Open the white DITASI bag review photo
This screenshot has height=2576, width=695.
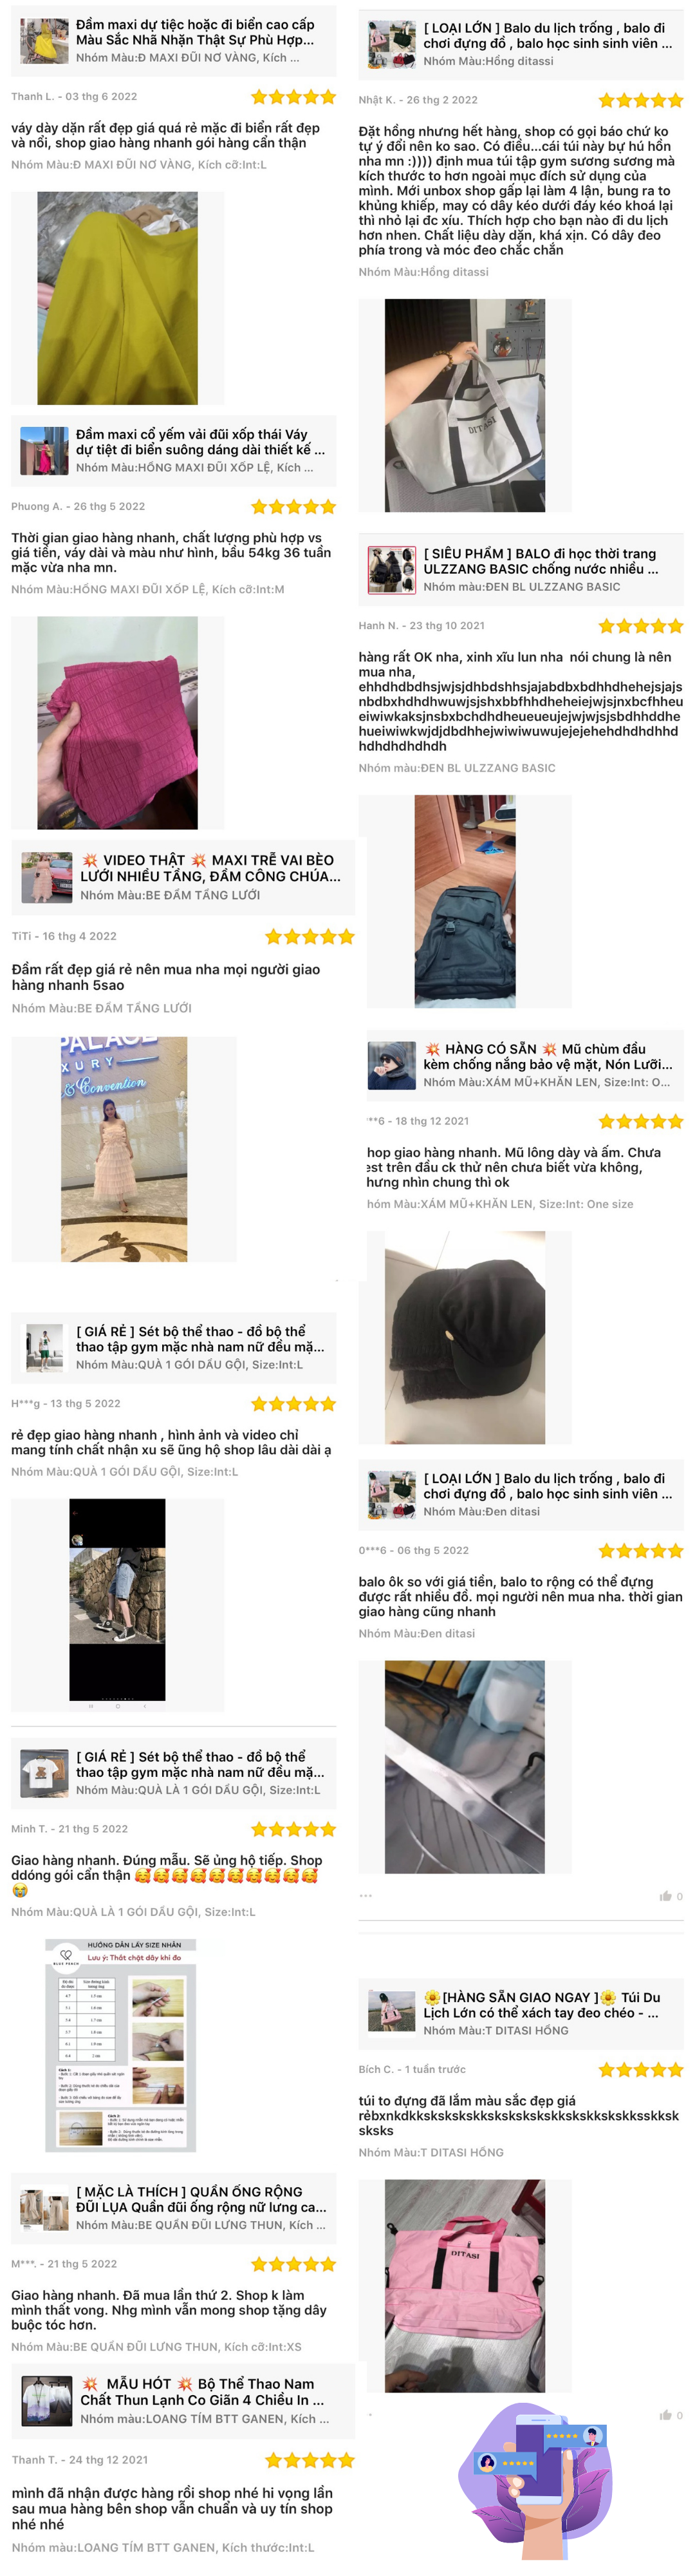coord(465,405)
